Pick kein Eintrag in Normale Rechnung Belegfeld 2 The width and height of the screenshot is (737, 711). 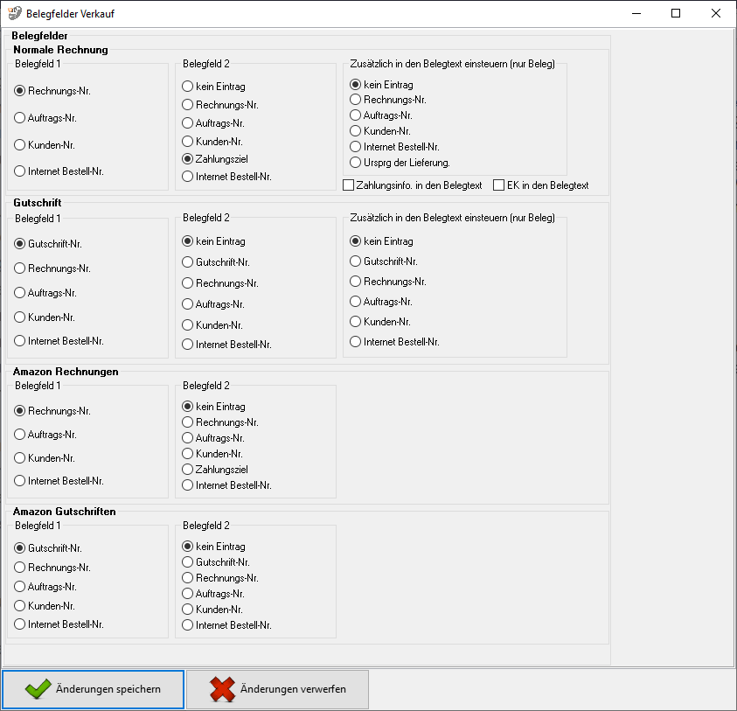coord(188,87)
